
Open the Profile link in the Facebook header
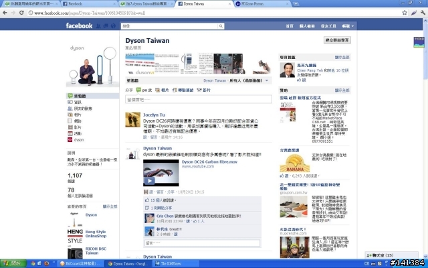click(307, 26)
